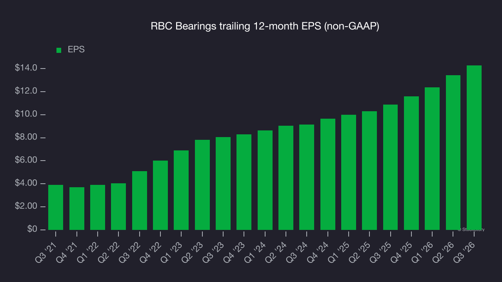Click the EPS bar for Q1 '26
Screen dimensions: 502x282
click(x=432, y=159)
